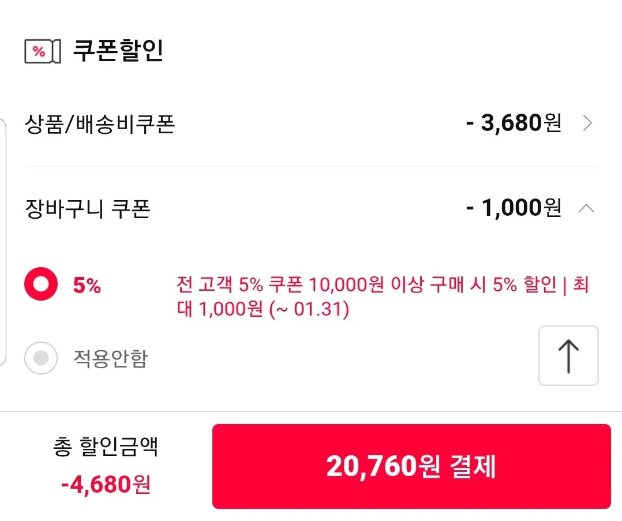Tap the percent symbol inside the coupon icon
This screenshot has width=622, height=521.
(38, 52)
